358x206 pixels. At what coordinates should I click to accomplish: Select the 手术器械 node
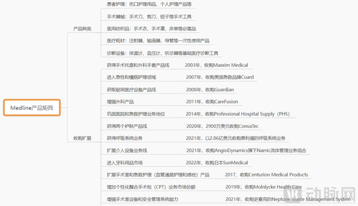(x=149, y=17)
